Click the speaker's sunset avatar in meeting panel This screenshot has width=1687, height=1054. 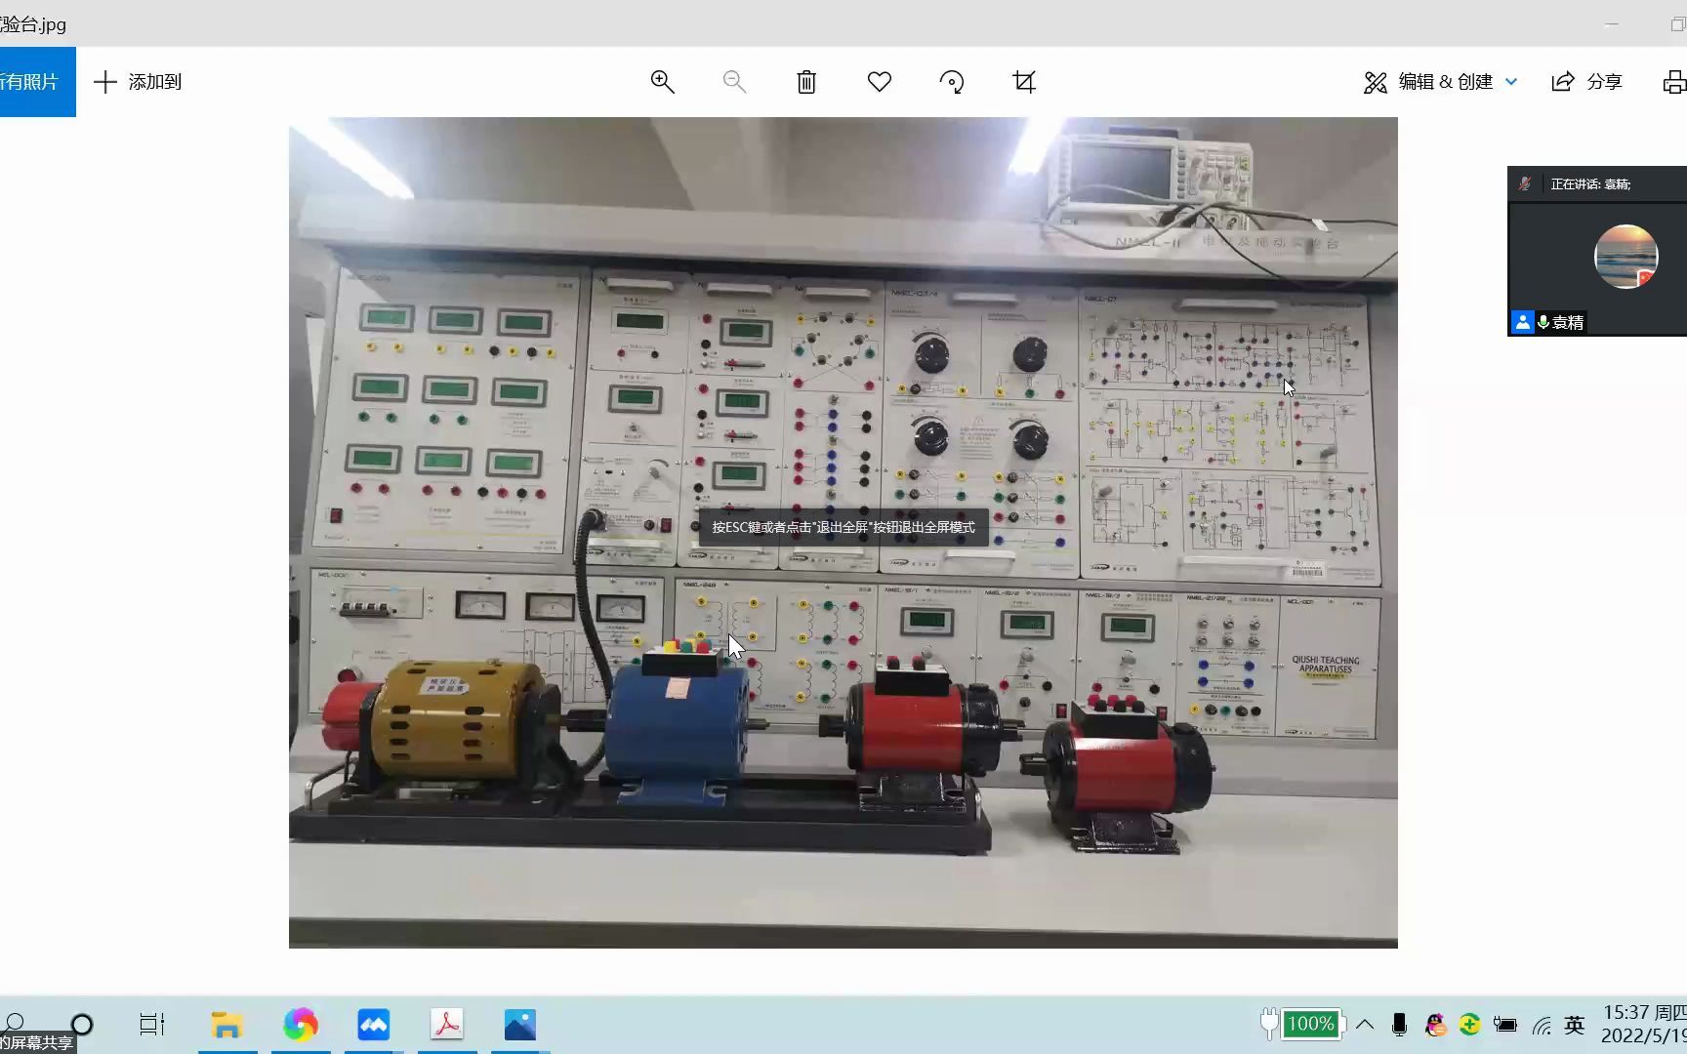(1625, 257)
